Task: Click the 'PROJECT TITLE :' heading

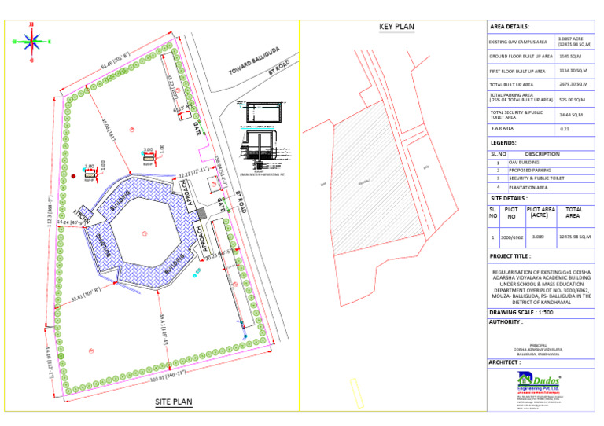Action: coord(510,256)
